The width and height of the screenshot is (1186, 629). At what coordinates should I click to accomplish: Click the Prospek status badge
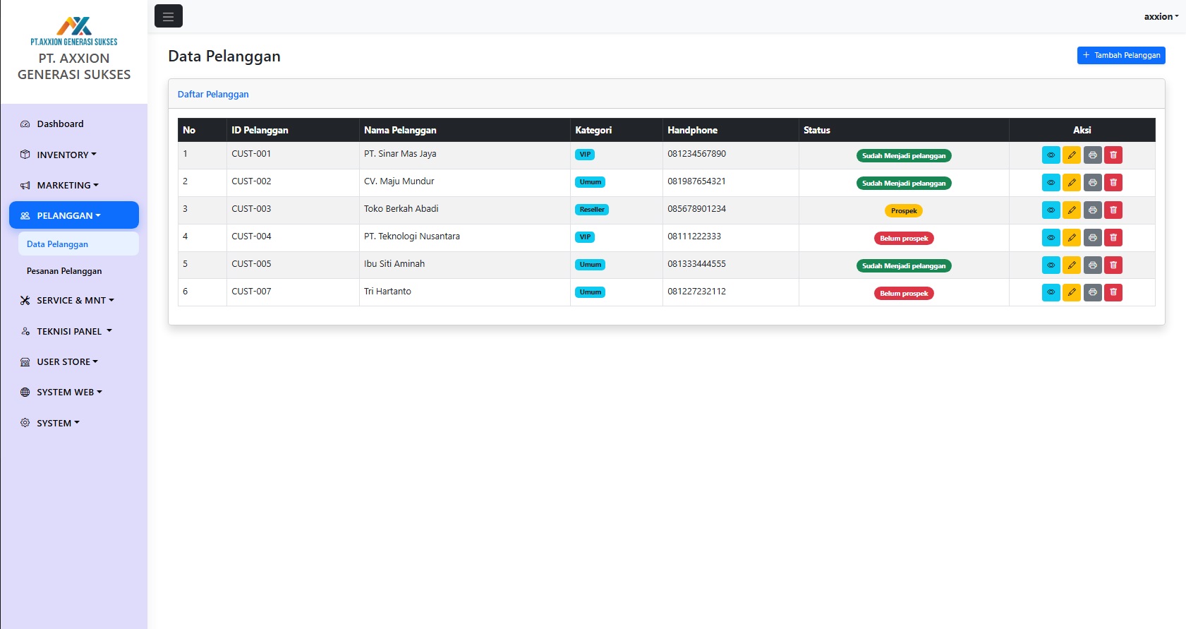click(x=904, y=210)
